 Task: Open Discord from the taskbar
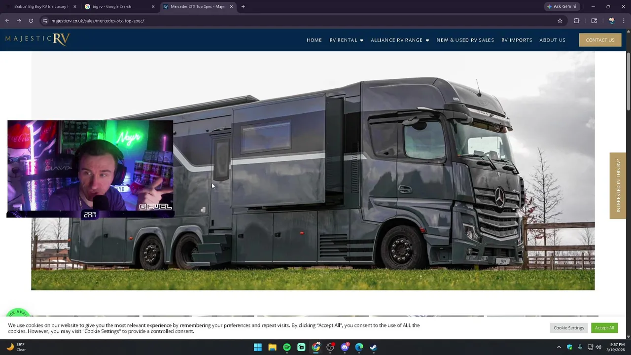pos(345,347)
